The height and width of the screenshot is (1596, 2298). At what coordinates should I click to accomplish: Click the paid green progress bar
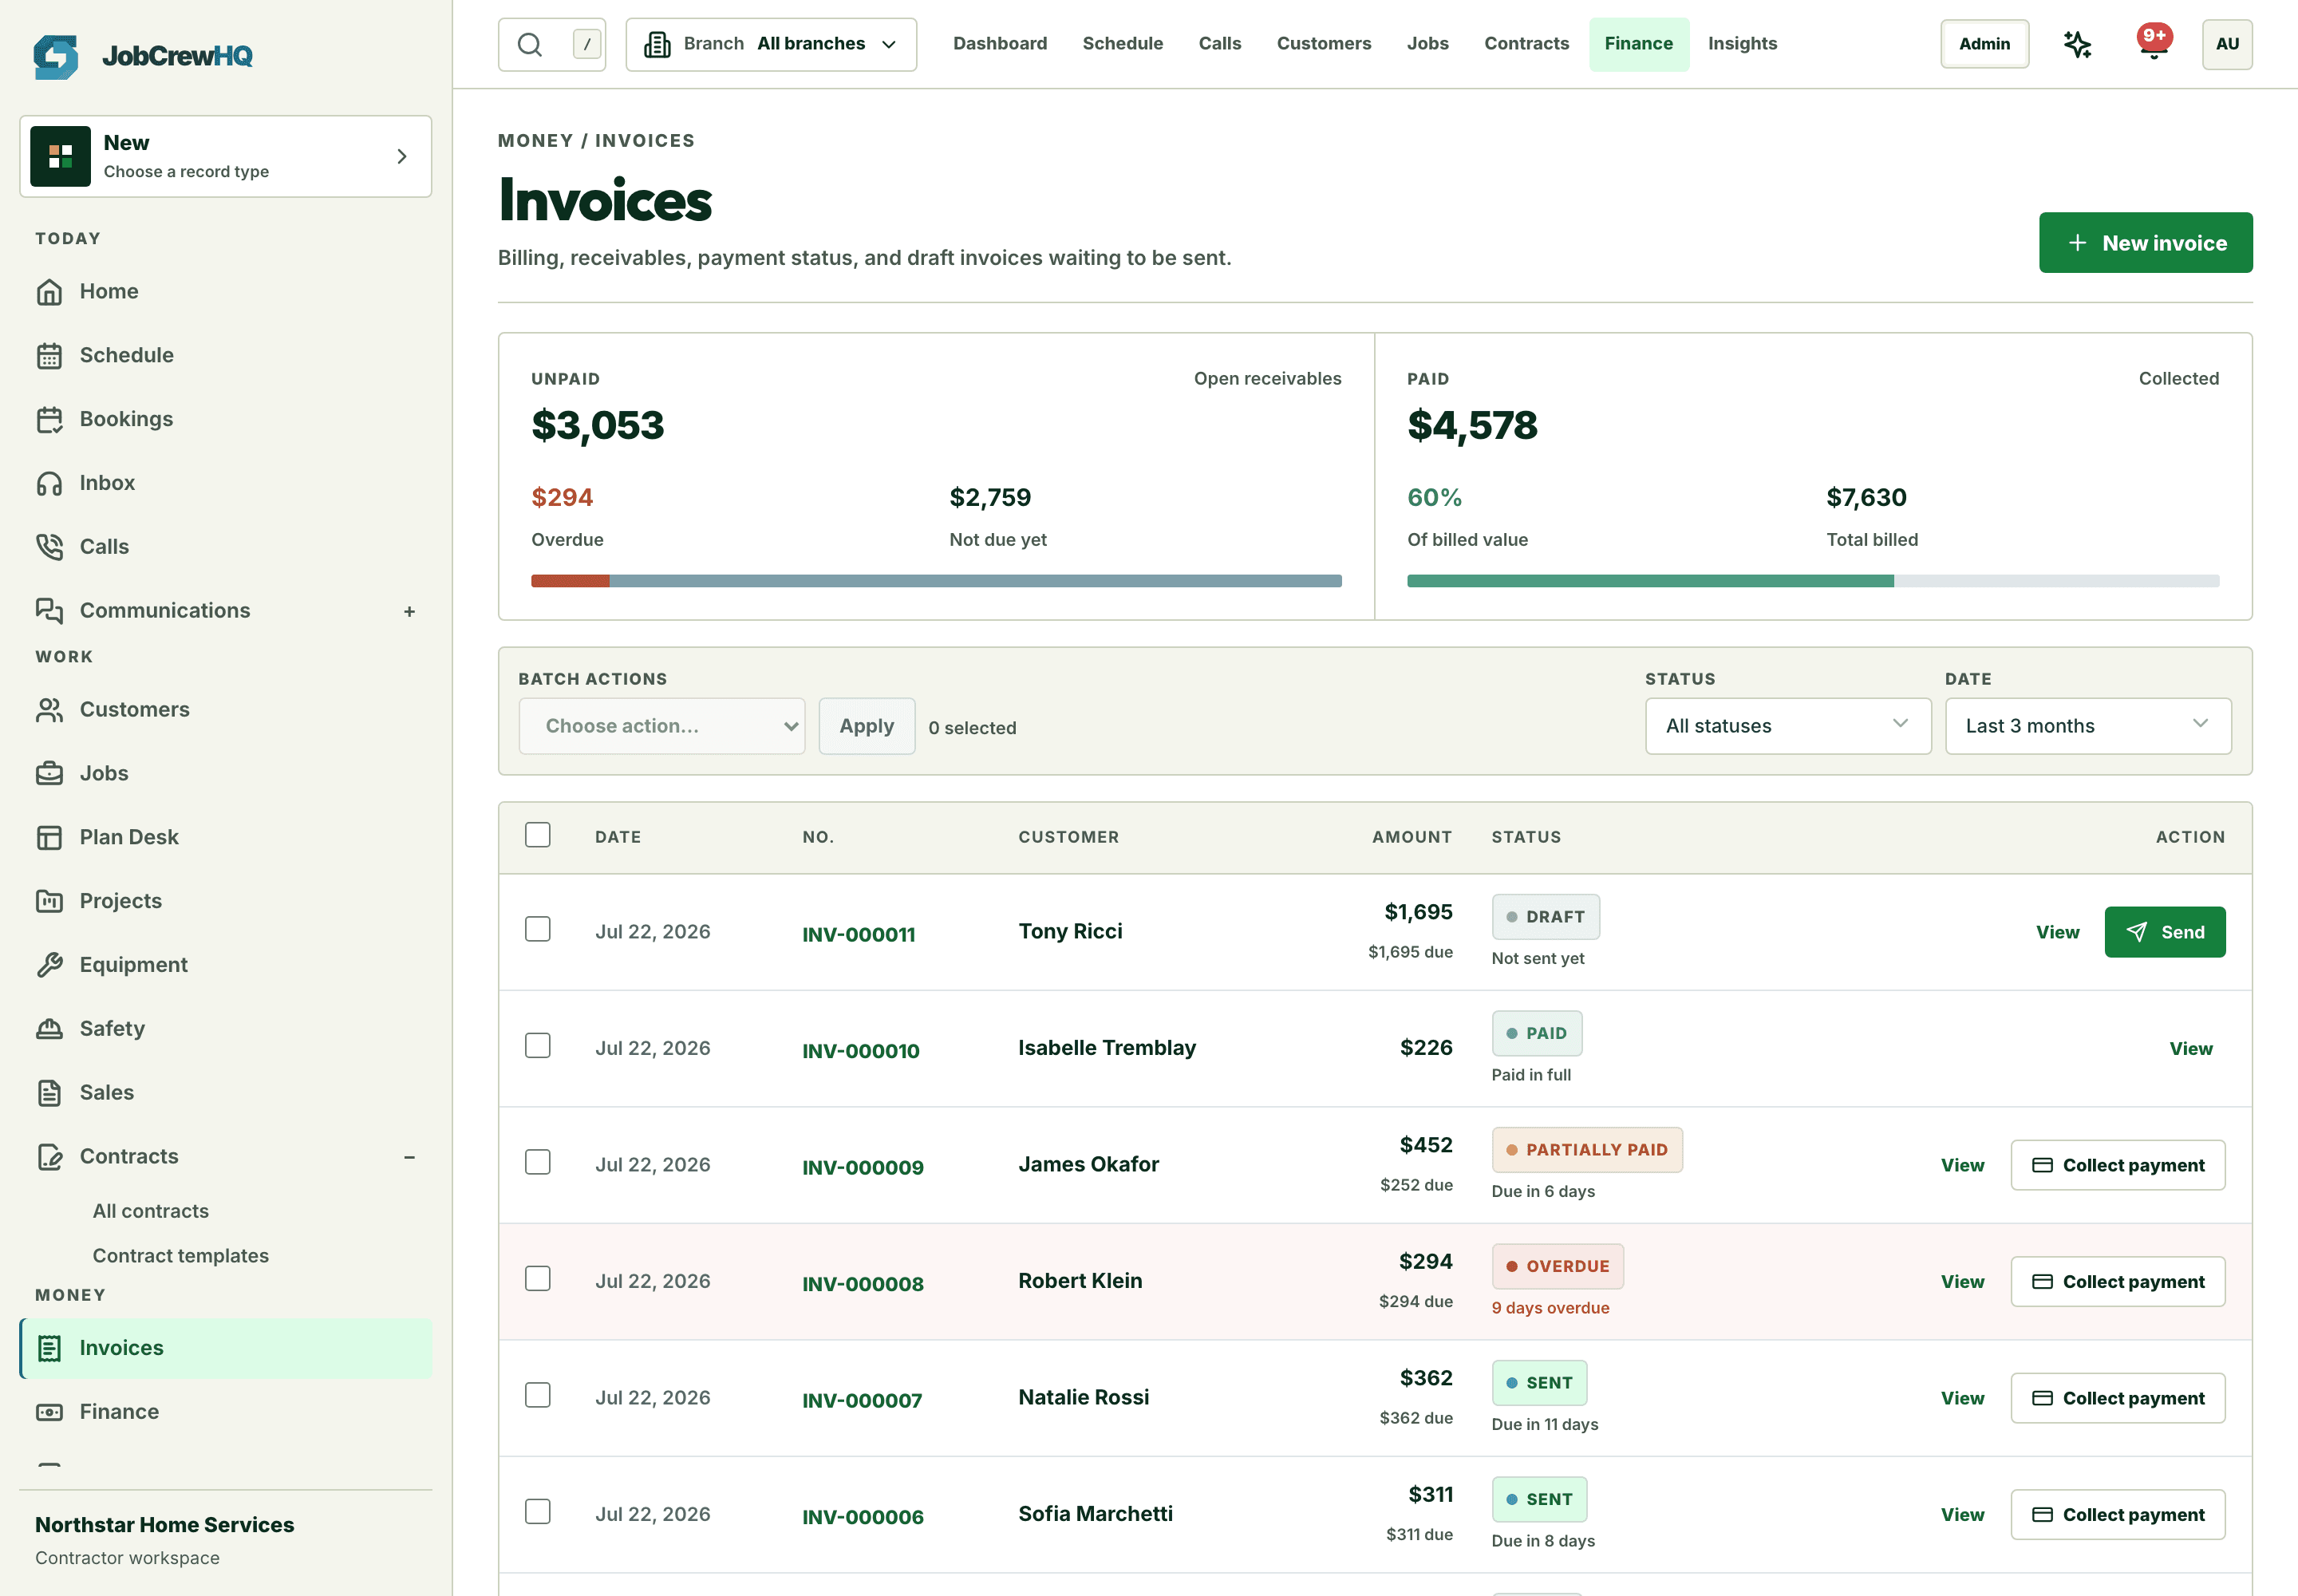coord(1650,582)
